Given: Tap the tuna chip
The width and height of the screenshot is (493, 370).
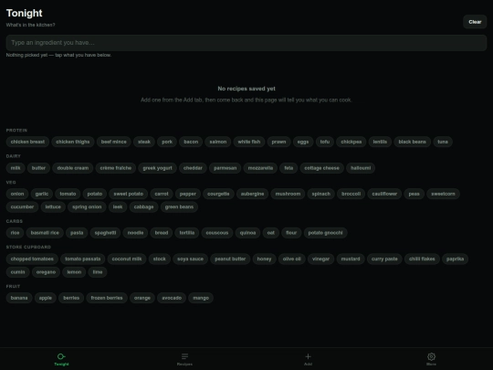Looking at the screenshot, I should pos(443,142).
